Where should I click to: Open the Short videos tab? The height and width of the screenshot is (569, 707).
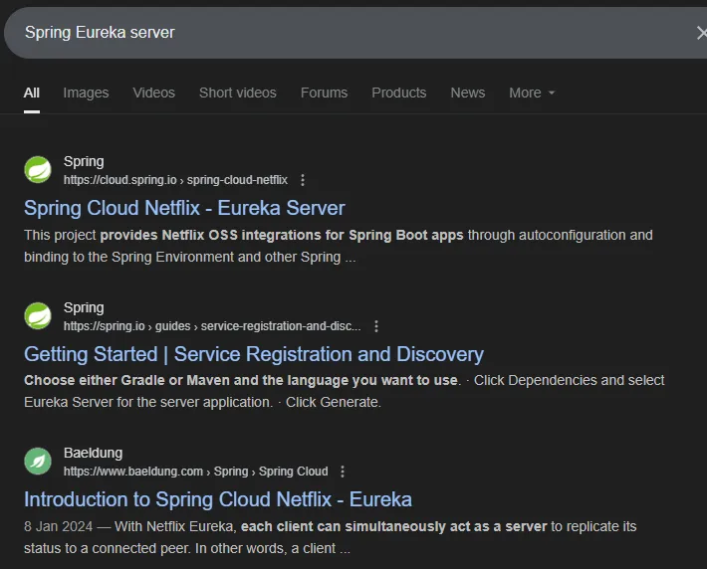[x=237, y=93]
